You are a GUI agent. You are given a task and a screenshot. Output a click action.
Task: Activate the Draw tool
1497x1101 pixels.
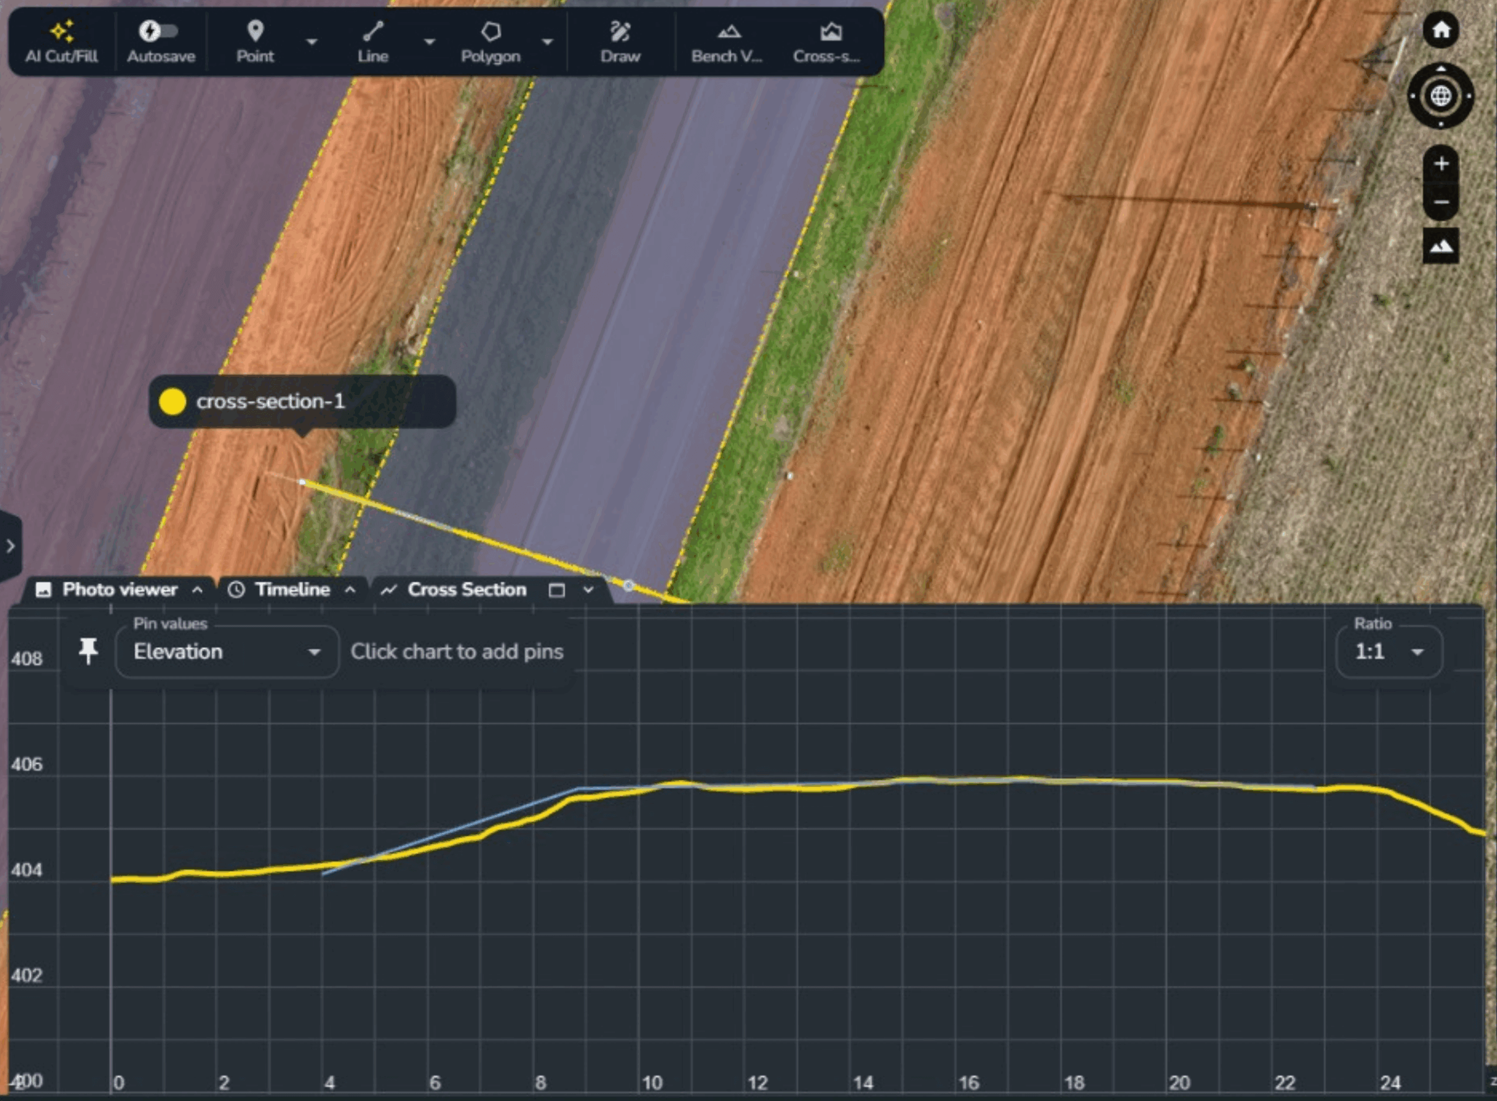pos(620,41)
